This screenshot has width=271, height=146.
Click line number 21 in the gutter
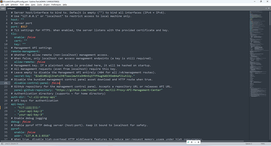(6, 83)
